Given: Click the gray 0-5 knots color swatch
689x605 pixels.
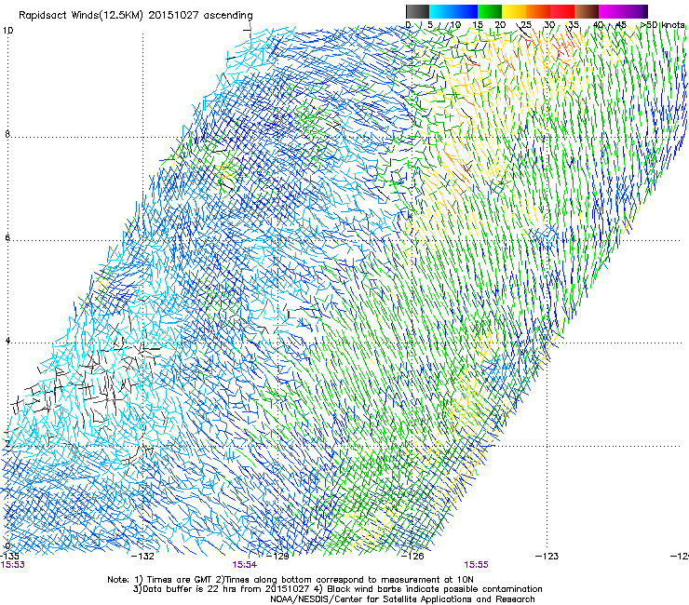Looking at the screenshot, I should pos(417,11).
